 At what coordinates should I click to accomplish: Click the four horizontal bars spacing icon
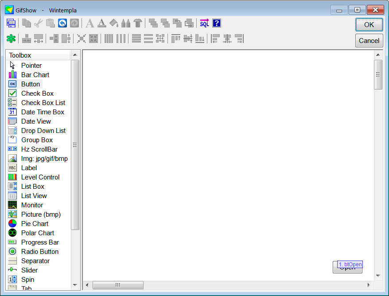136,39
